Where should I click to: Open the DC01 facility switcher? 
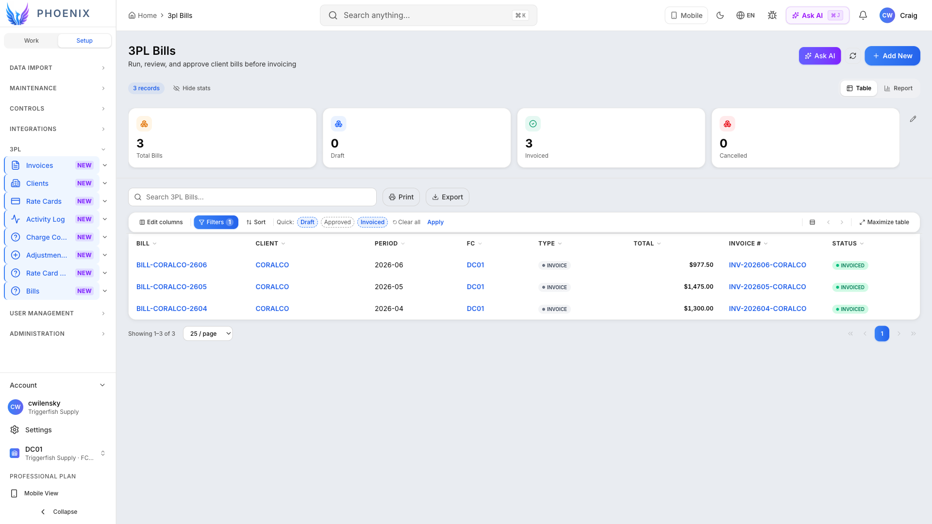[x=58, y=453]
